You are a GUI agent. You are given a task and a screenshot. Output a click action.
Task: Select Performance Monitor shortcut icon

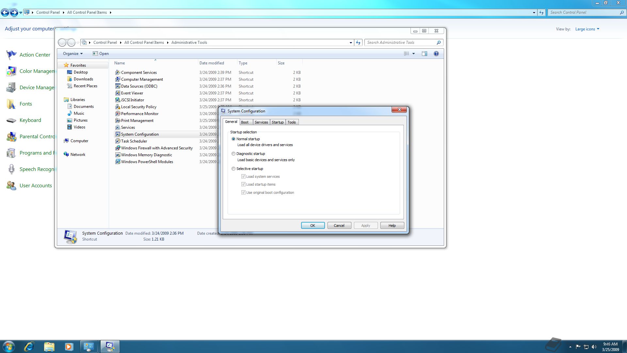click(118, 114)
